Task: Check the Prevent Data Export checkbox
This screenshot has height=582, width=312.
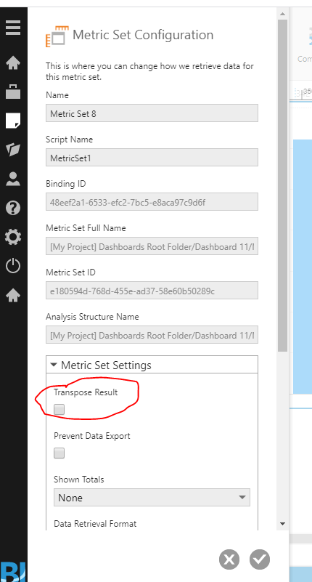Action: click(x=59, y=453)
